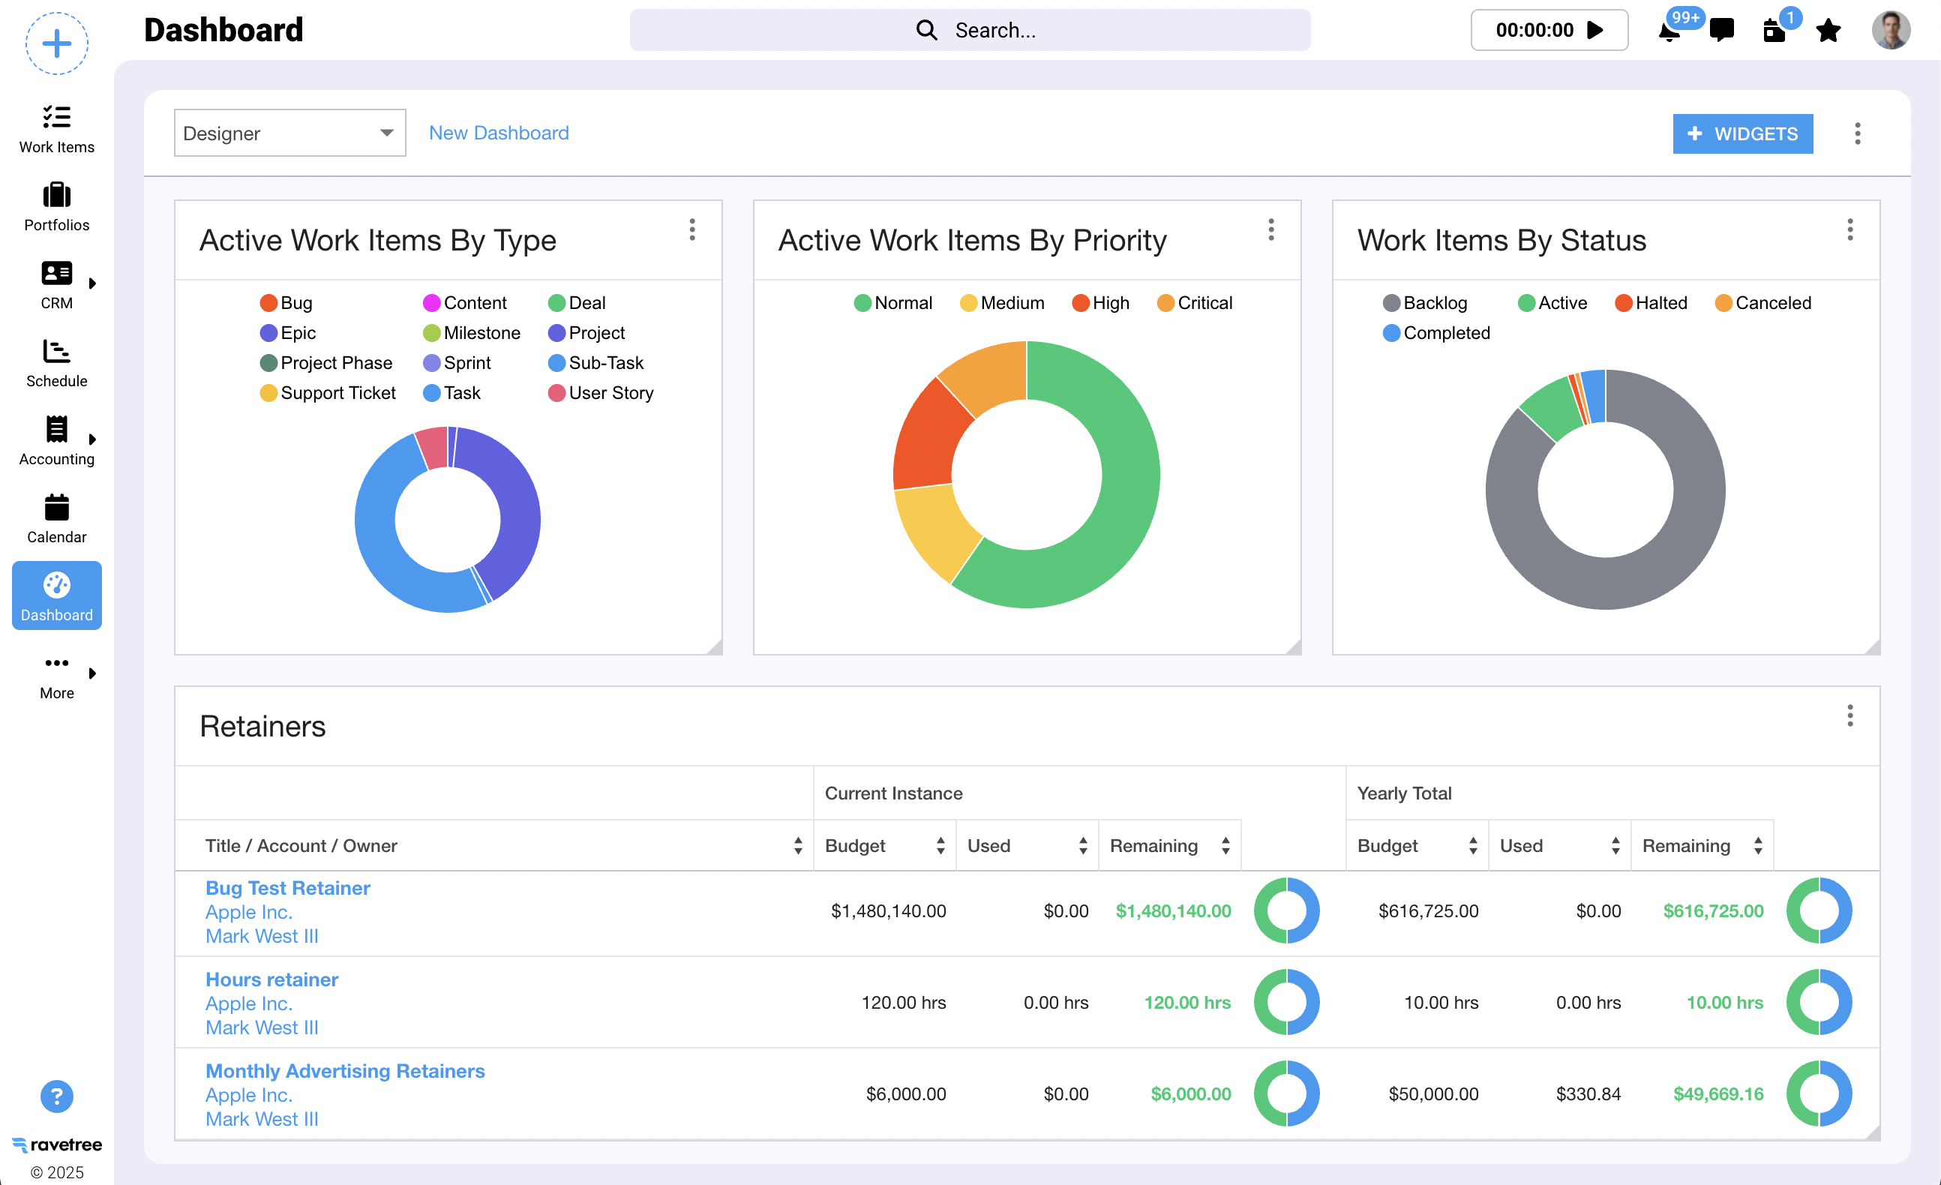Click the blue plus create button
Image resolution: width=1941 pixels, height=1185 pixels.
pyautogui.click(x=57, y=43)
